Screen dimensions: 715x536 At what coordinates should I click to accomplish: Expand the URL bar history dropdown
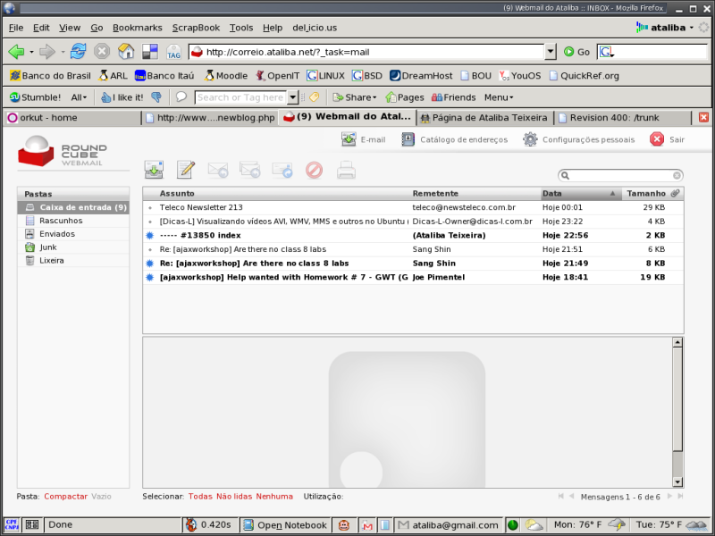point(551,52)
